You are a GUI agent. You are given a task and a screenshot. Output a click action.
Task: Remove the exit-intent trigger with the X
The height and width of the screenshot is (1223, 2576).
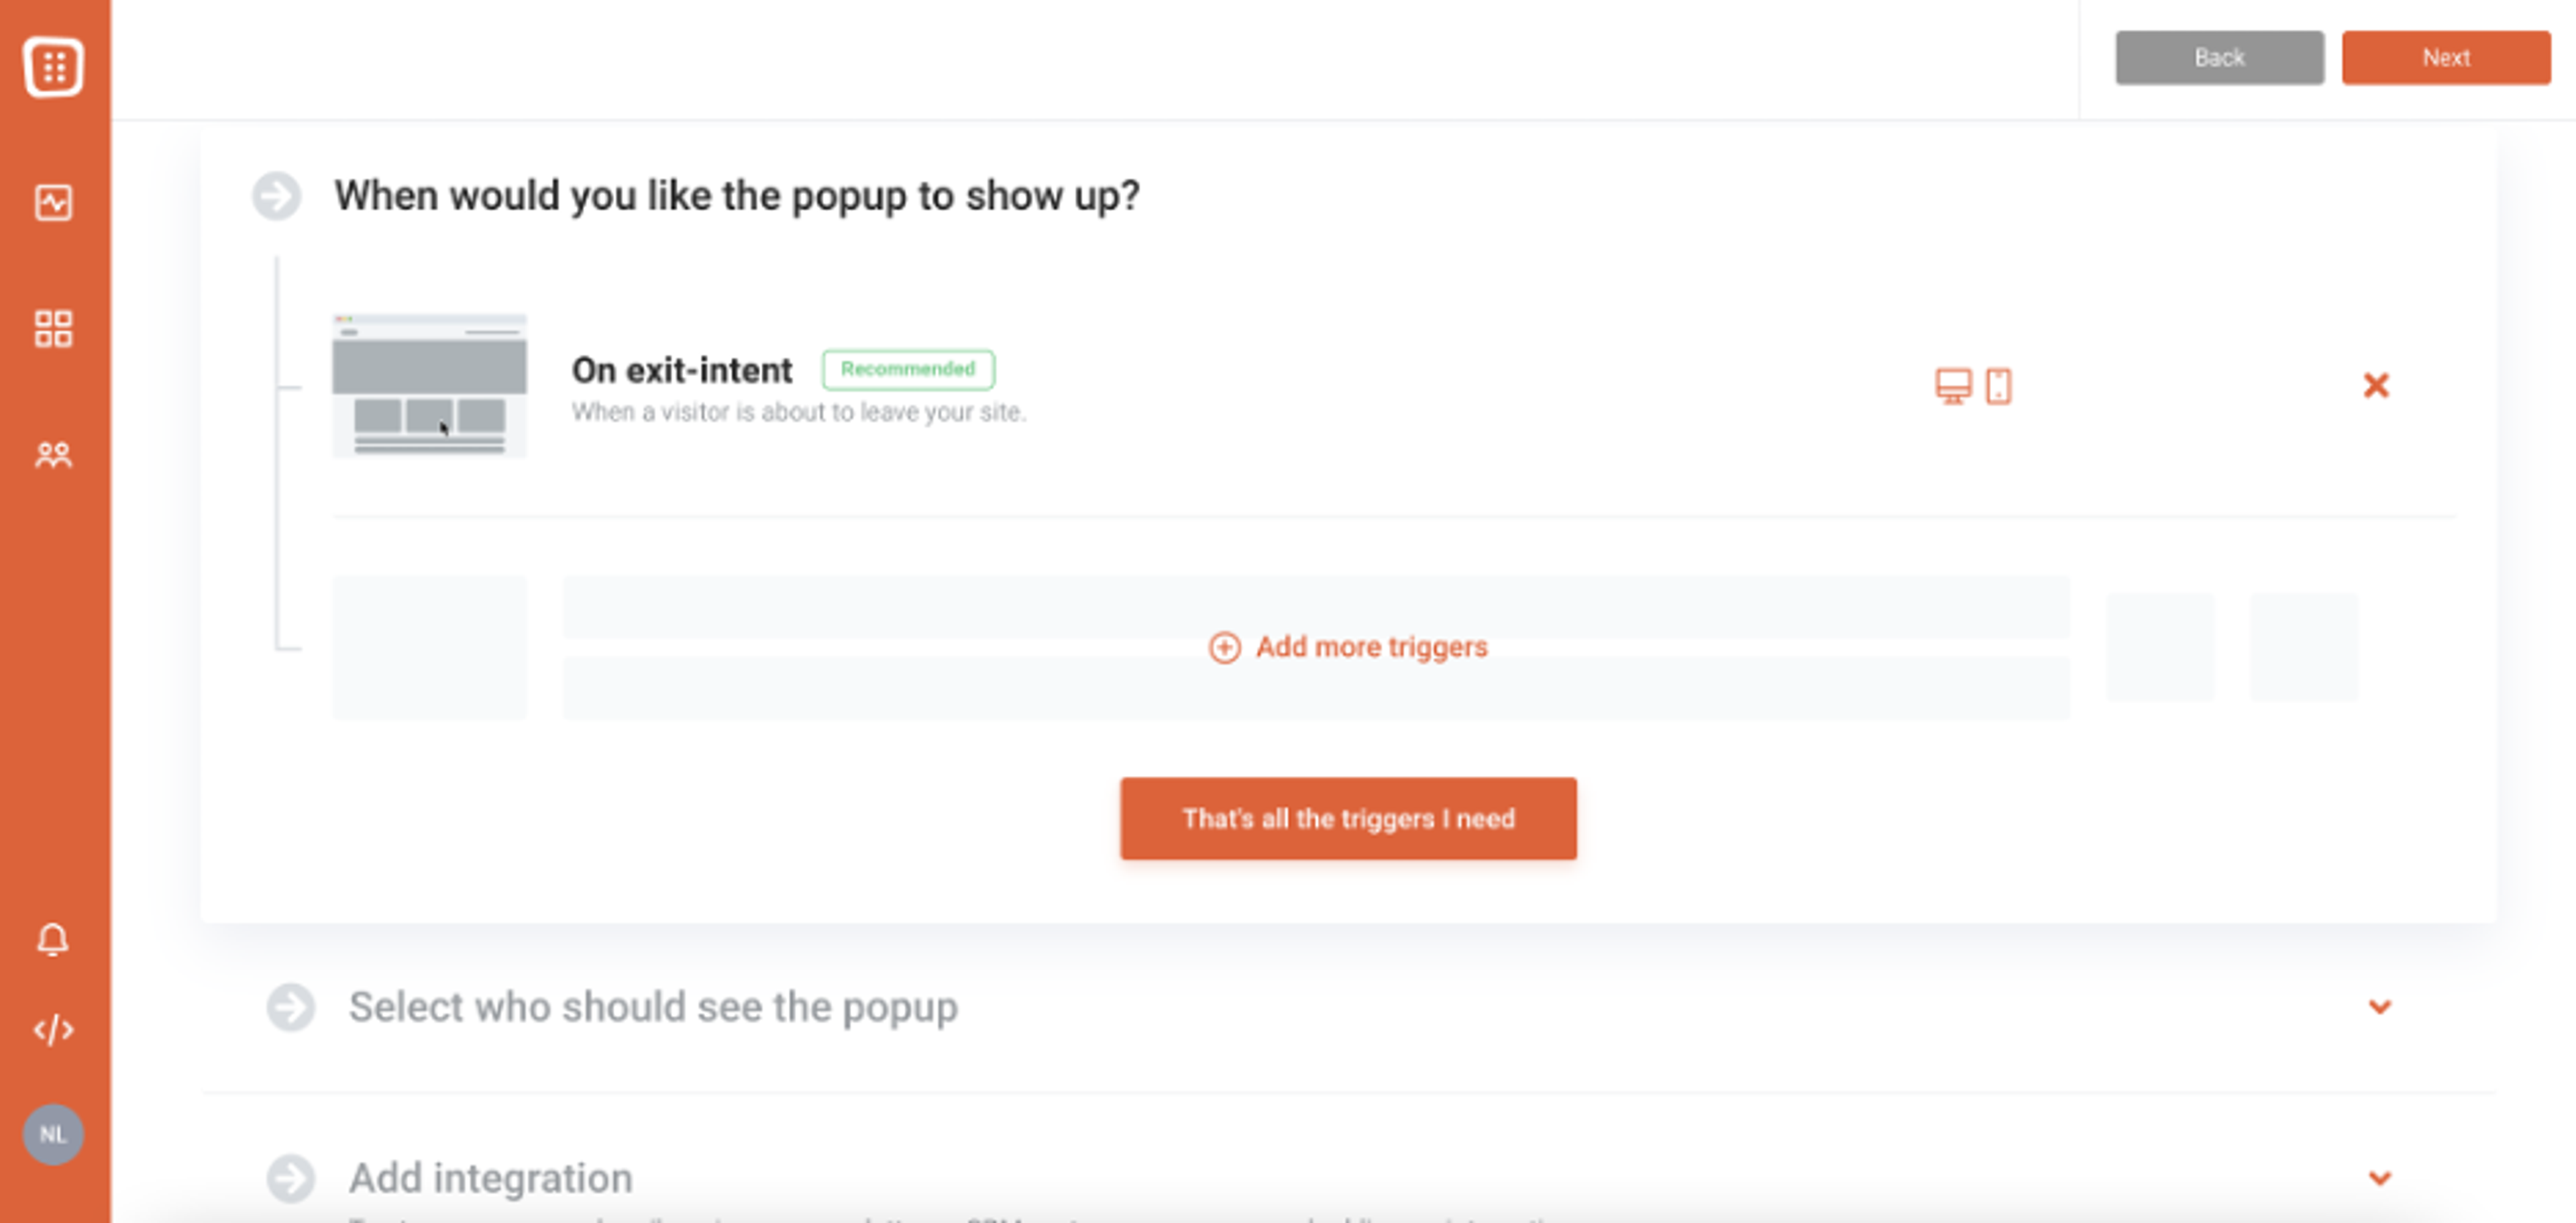tap(2376, 385)
